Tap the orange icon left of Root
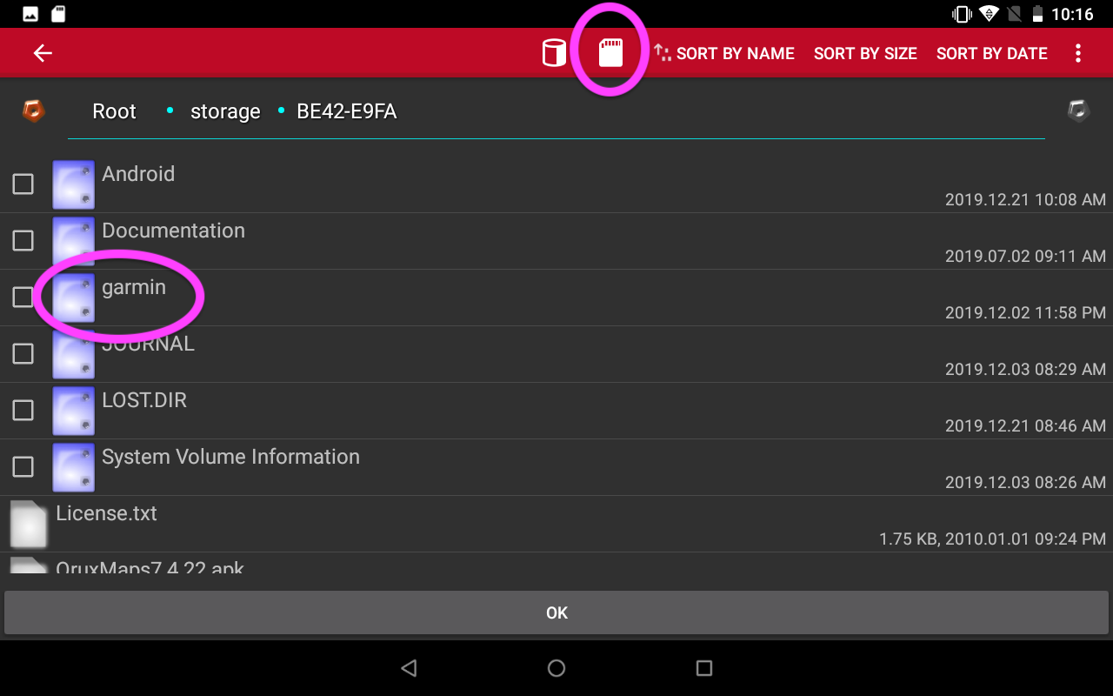 tap(33, 110)
